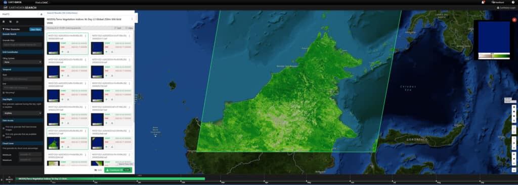Close the granule preview image overlay

coord(514,20)
